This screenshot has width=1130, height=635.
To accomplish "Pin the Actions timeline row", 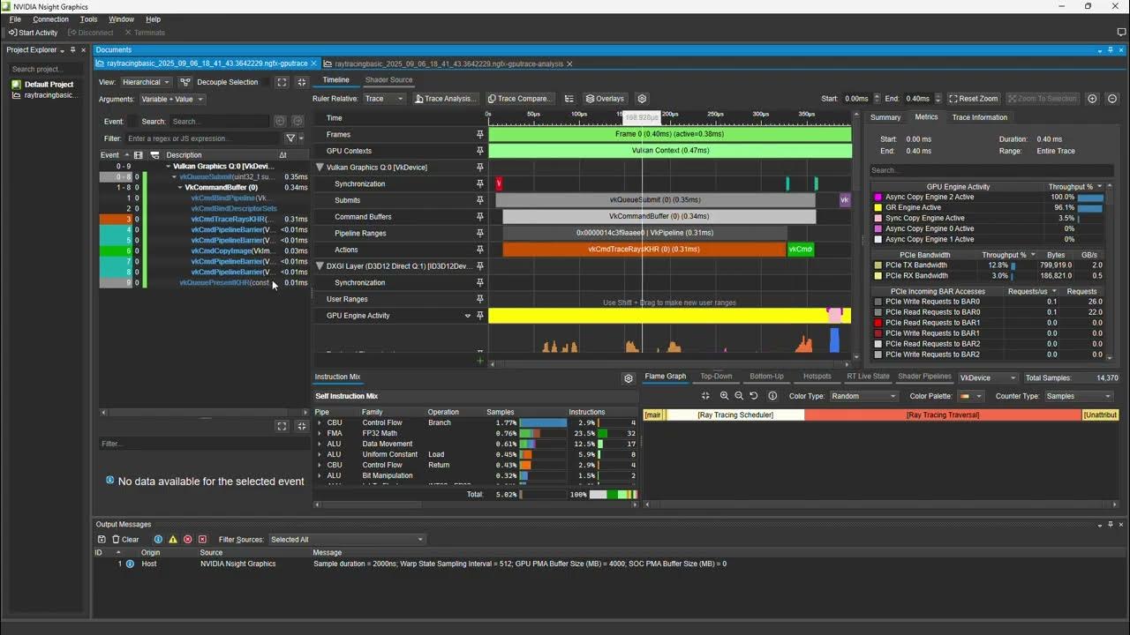I will [x=480, y=250].
